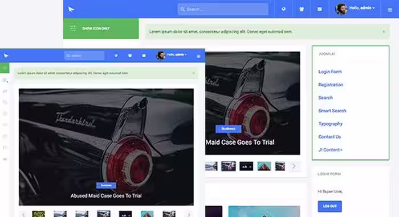Select the yellow-green thumbnail in front window carousel
Screen dimensions: 399x217
pyautogui.click(x=38, y=214)
